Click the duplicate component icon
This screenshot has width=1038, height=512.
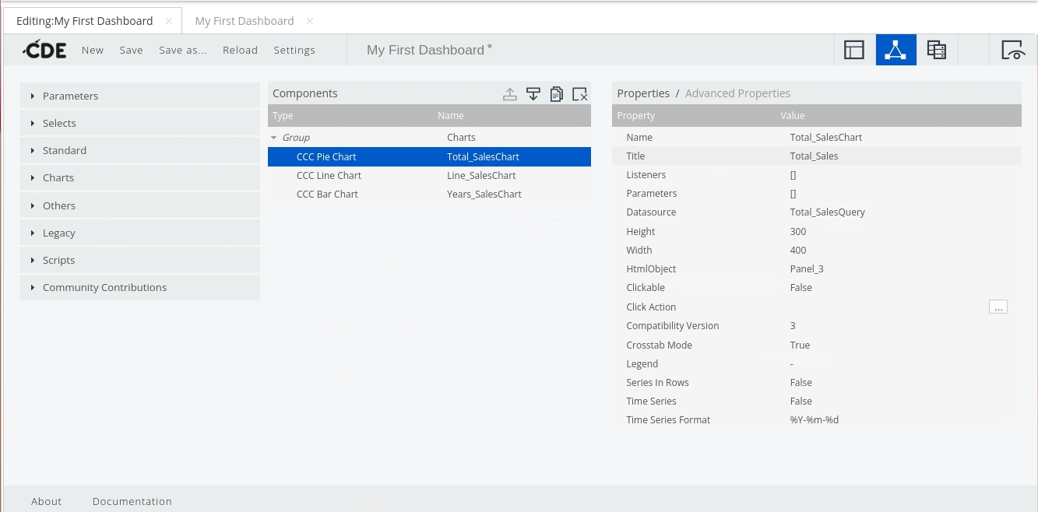coord(556,94)
